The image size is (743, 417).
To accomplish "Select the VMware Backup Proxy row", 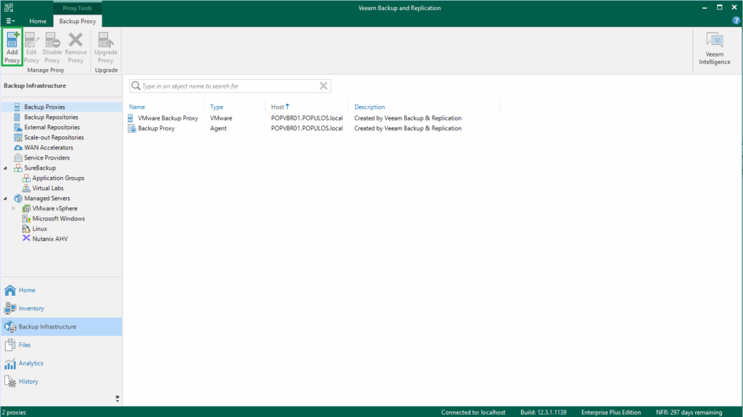I will (x=313, y=118).
